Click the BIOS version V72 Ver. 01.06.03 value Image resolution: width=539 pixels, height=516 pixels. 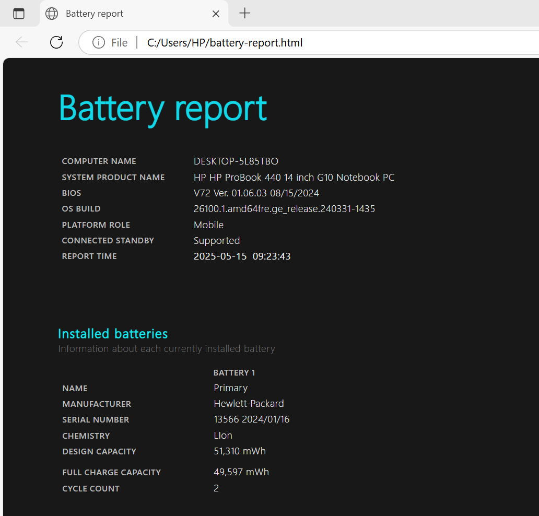256,193
